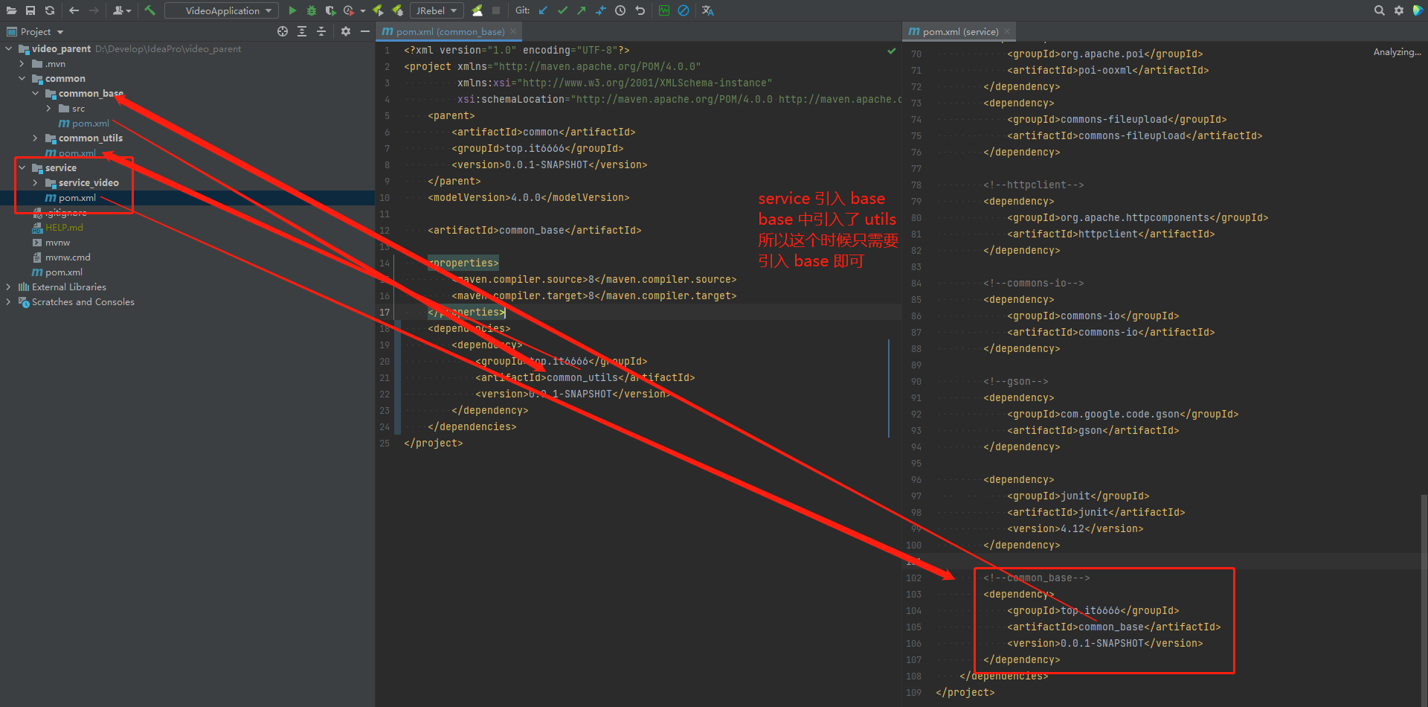Viewport: 1428px width, 707px height.
Task: Debug with the JRebel rocket icon
Action: (397, 10)
